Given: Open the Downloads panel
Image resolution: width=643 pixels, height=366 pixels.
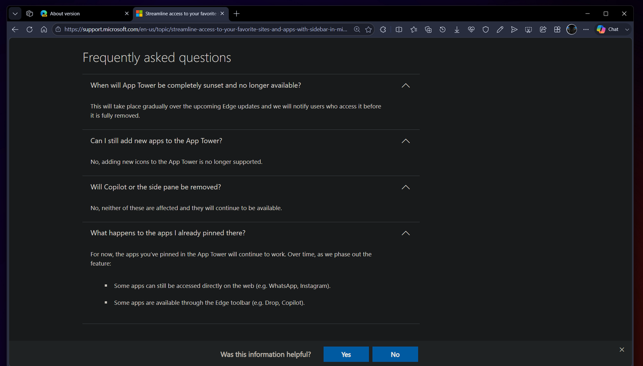Looking at the screenshot, I should tap(457, 29).
